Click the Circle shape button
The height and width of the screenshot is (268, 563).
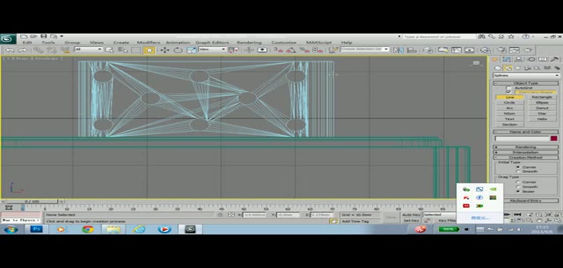click(509, 103)
